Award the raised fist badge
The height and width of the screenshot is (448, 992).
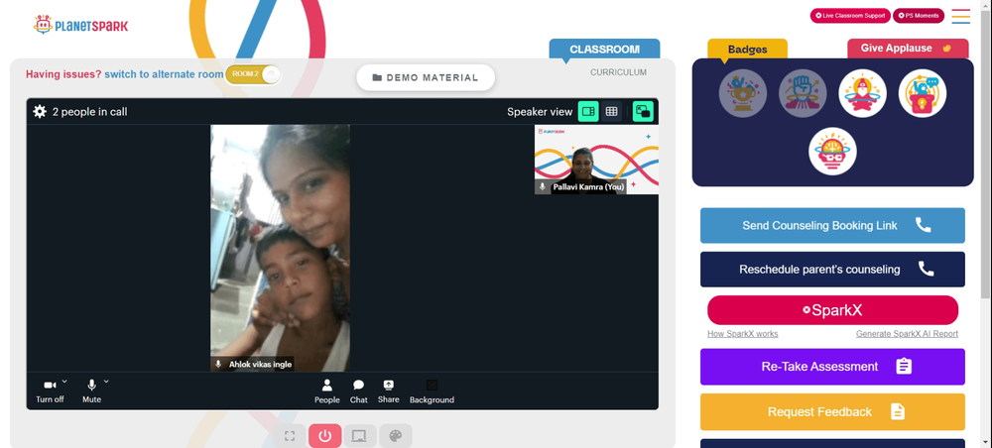pyautogui.click(x=803, y=93)
